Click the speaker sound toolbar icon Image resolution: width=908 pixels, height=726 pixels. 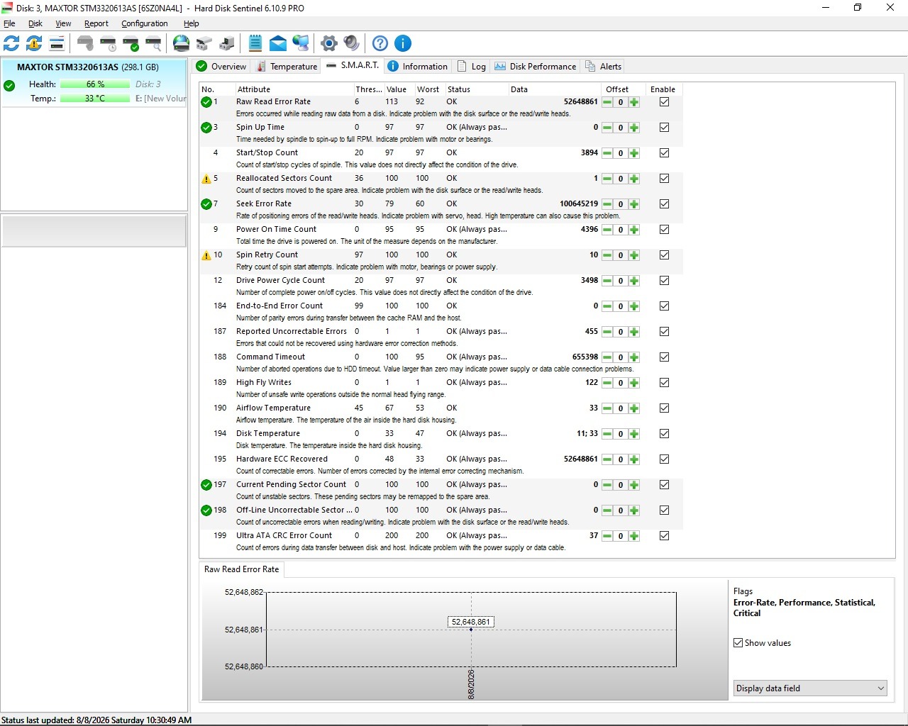[x=352, y=43]
